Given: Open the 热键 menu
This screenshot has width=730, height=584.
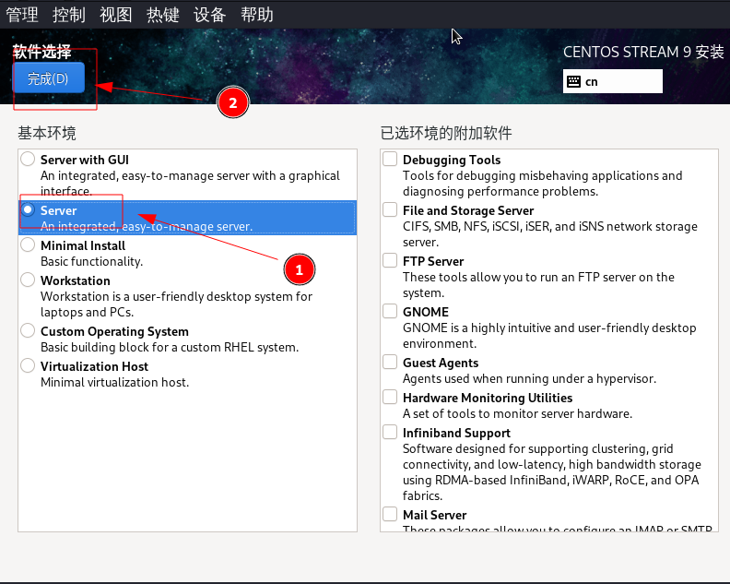Looking at the screenshot, I should pos(163,15).
